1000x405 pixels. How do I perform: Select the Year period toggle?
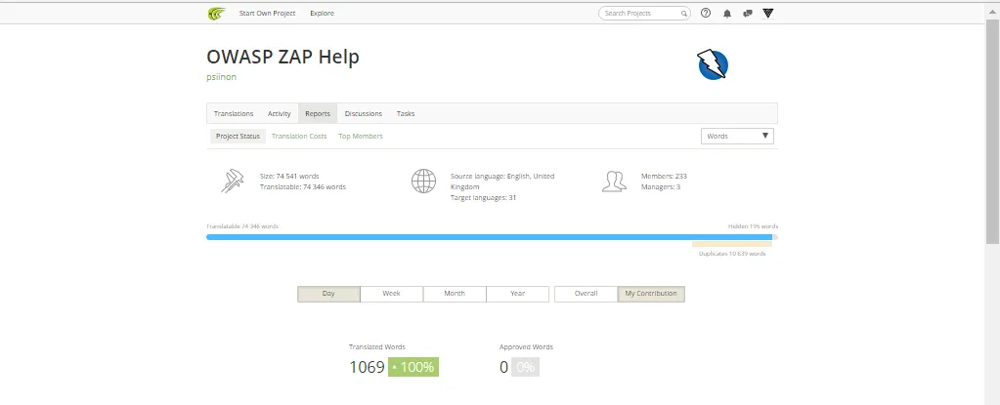pyautogui.click(x=517, y=294)
